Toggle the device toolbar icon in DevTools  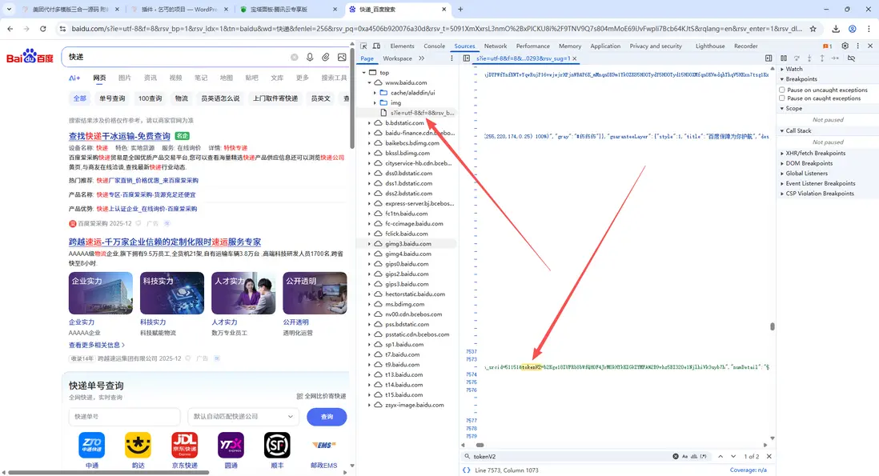coord(376,46)
